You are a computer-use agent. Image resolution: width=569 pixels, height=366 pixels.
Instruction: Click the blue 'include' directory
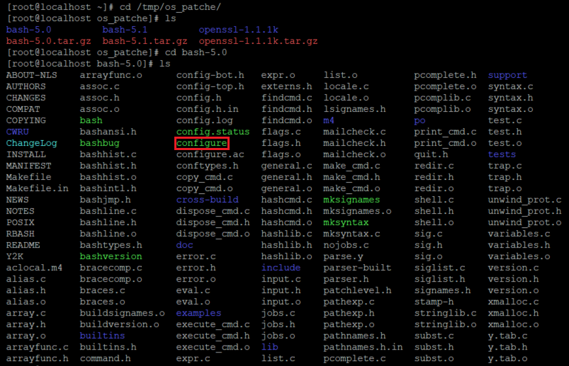281,268
